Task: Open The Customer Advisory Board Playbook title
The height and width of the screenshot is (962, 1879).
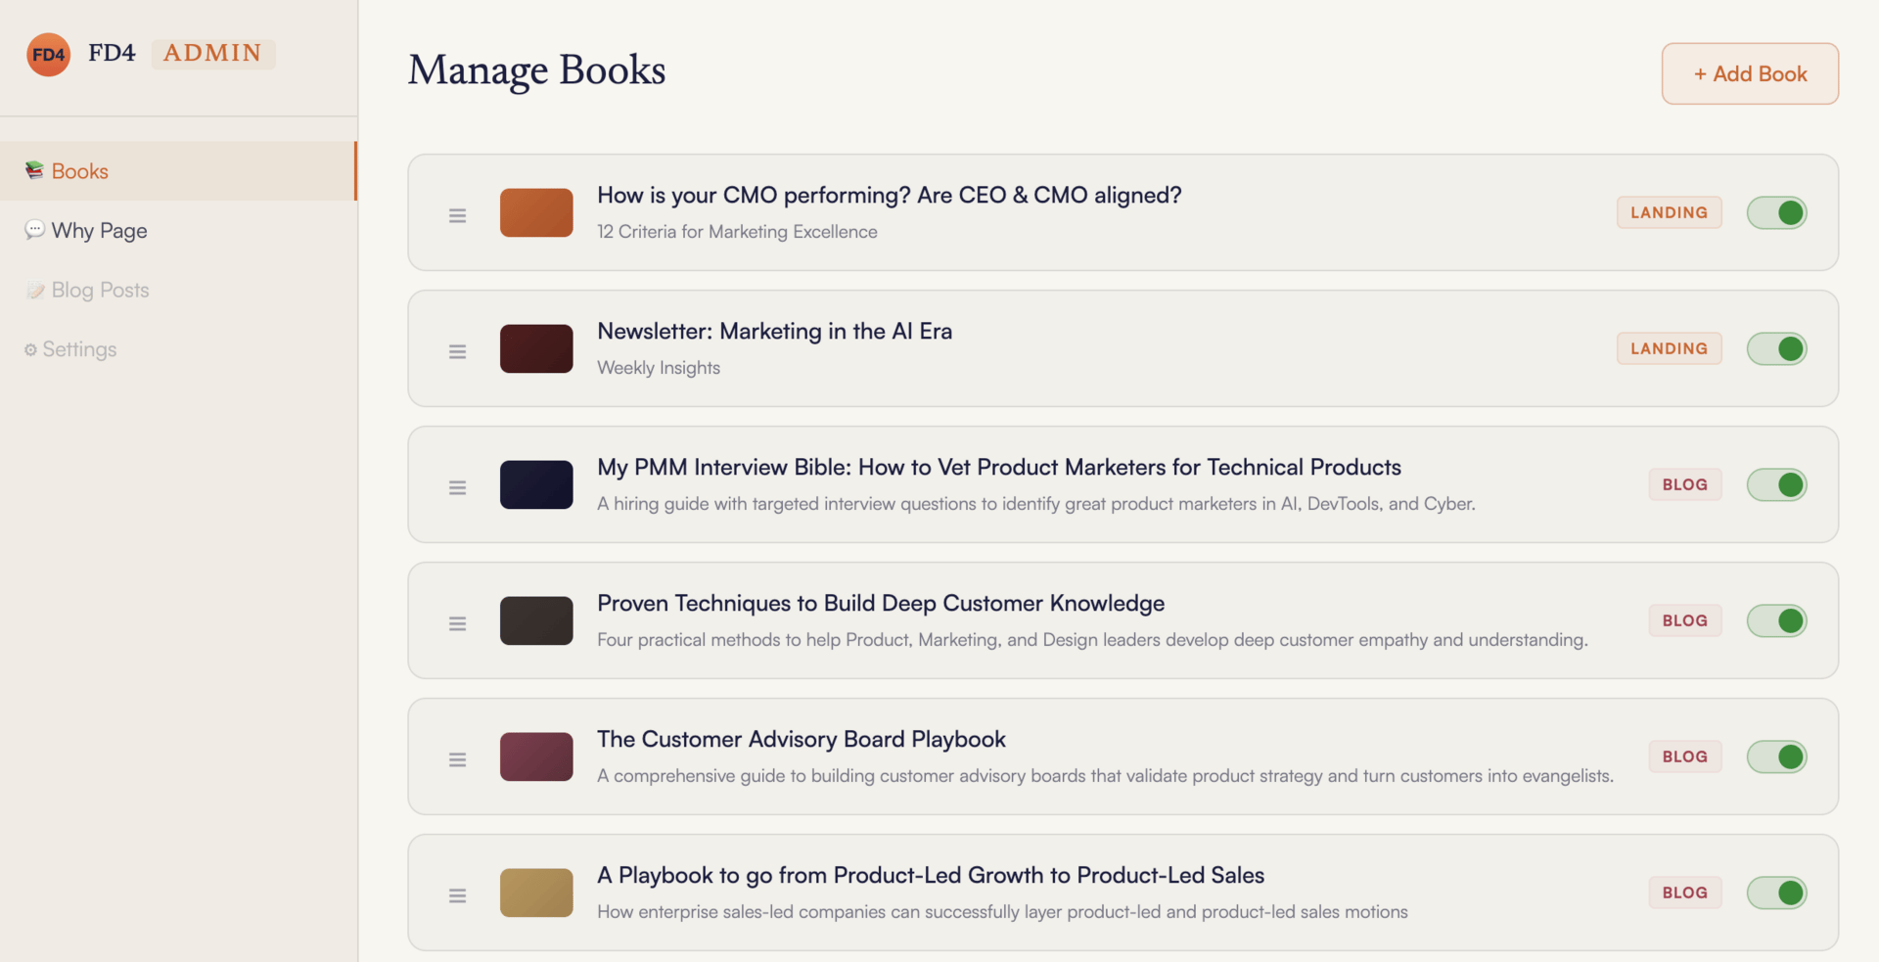Action: (801, 739)
